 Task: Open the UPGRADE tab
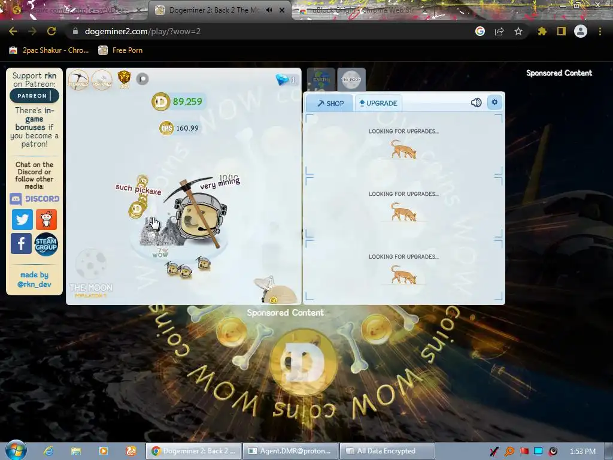378,103
